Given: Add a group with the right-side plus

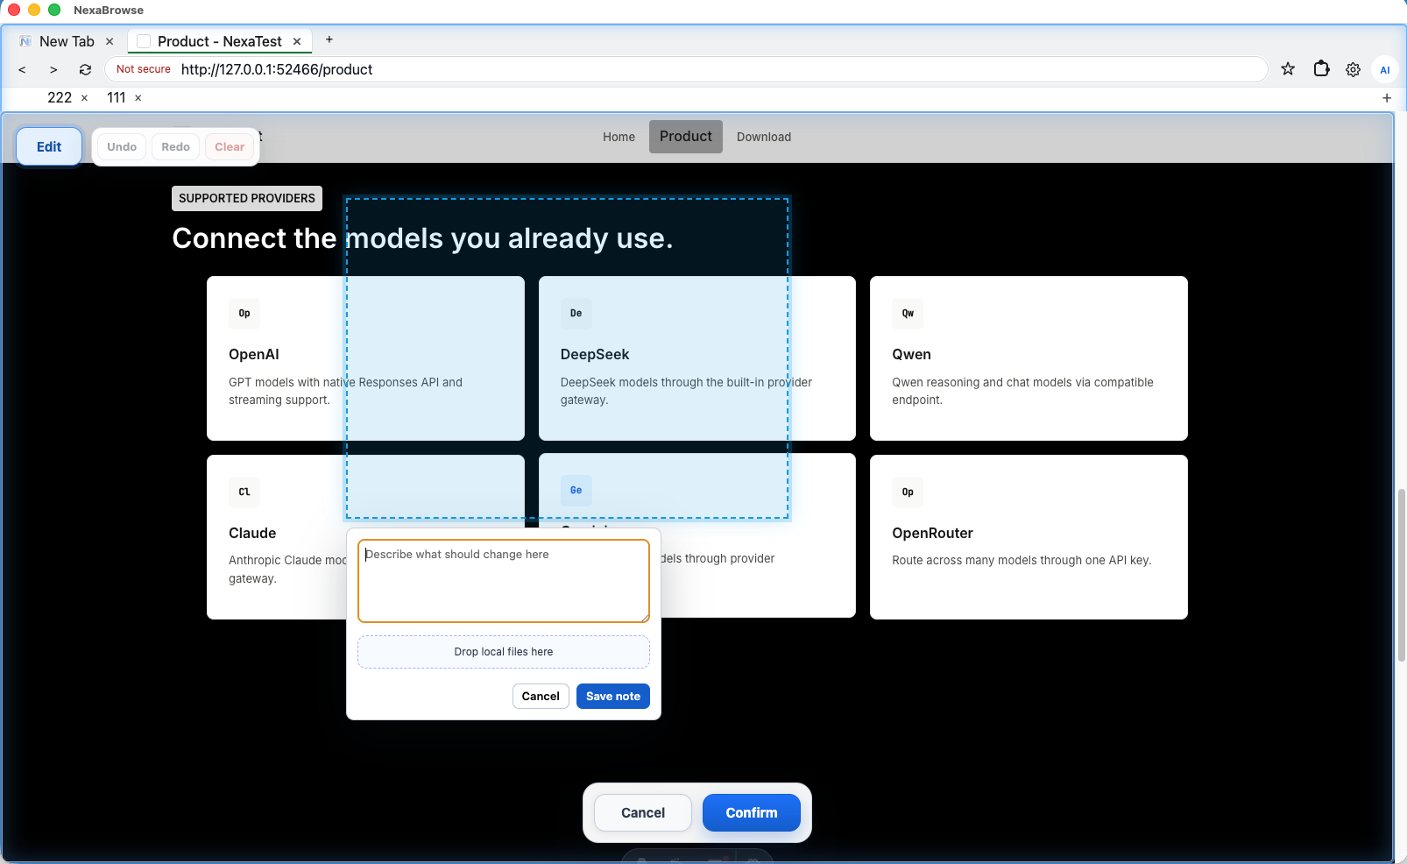Looking at the screenshot, I should 1387,98.
